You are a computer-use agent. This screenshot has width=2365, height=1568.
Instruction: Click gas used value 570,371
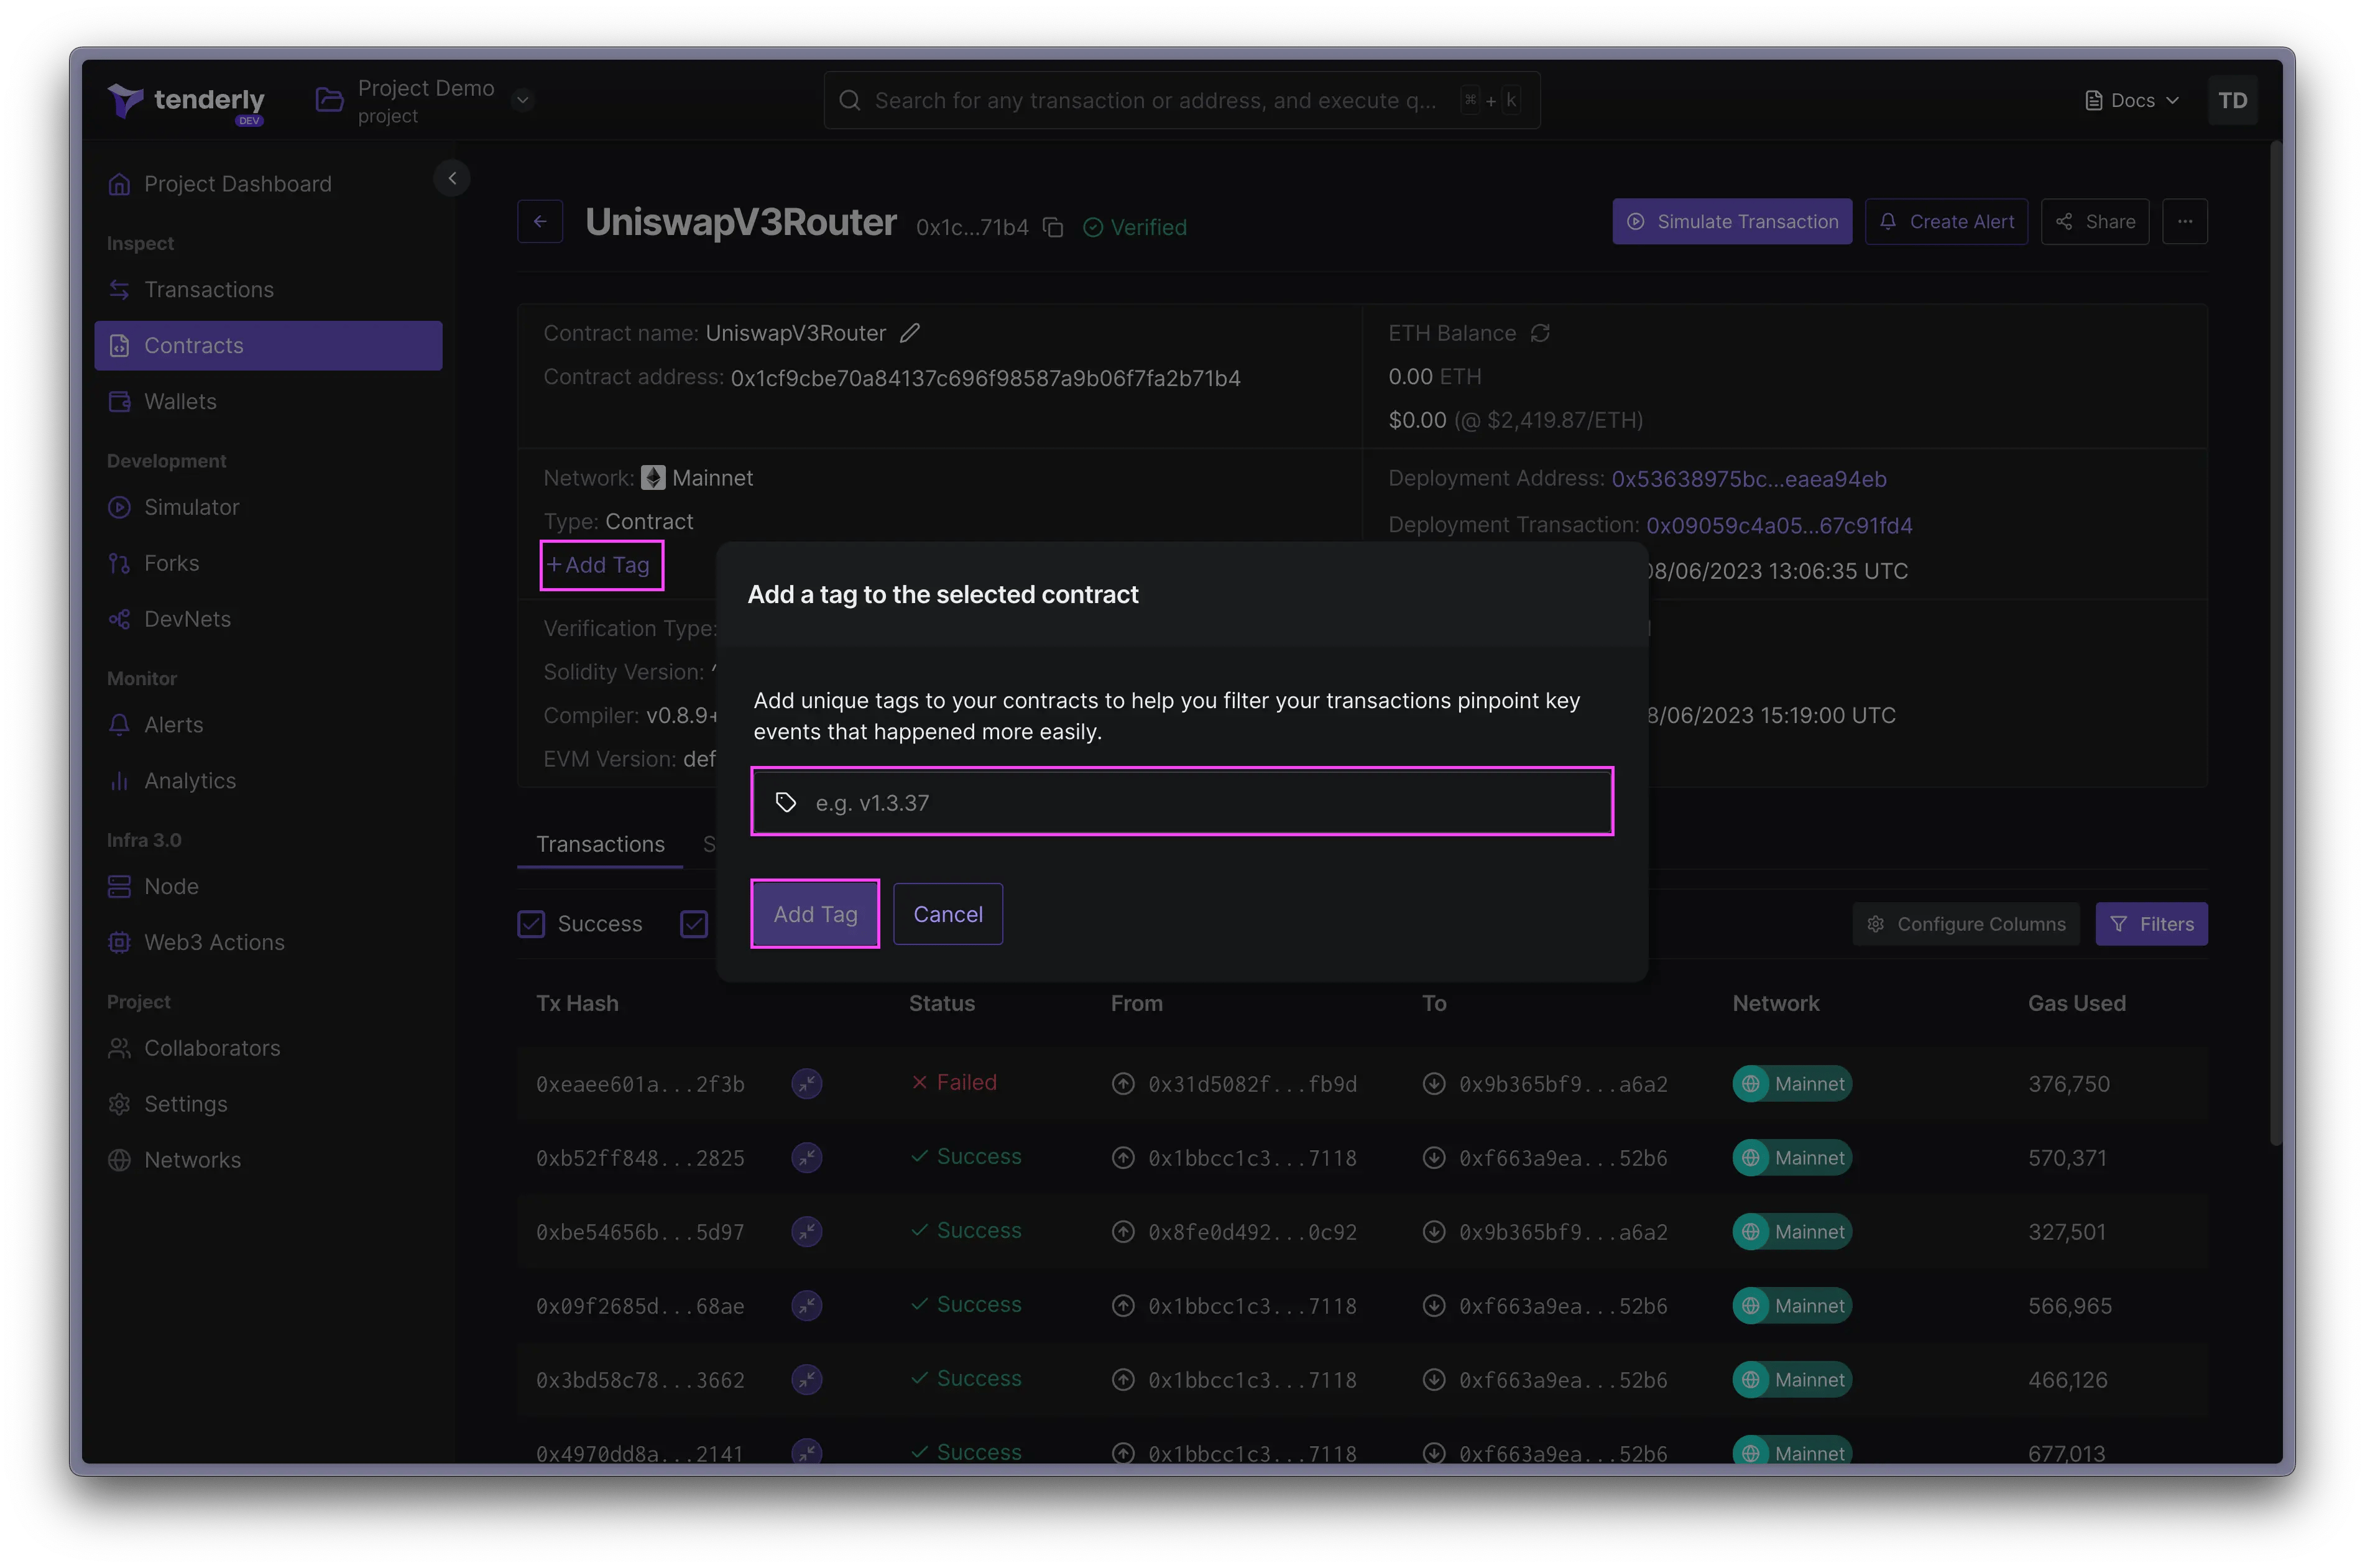[x=2067, y=1158]
